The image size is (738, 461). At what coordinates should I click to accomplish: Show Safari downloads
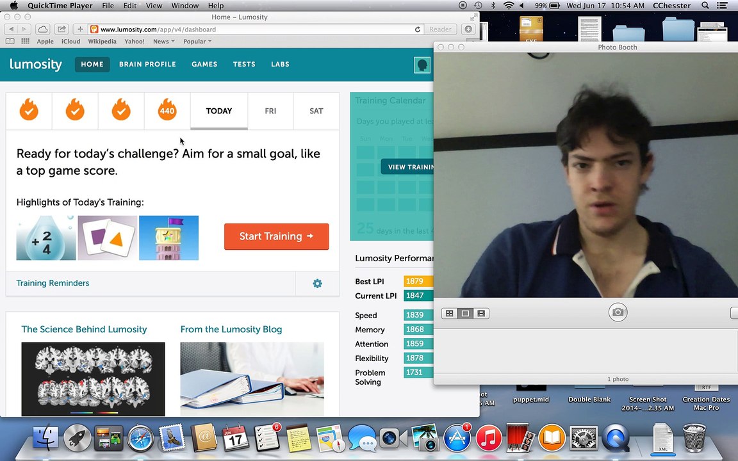coord(468,29)
